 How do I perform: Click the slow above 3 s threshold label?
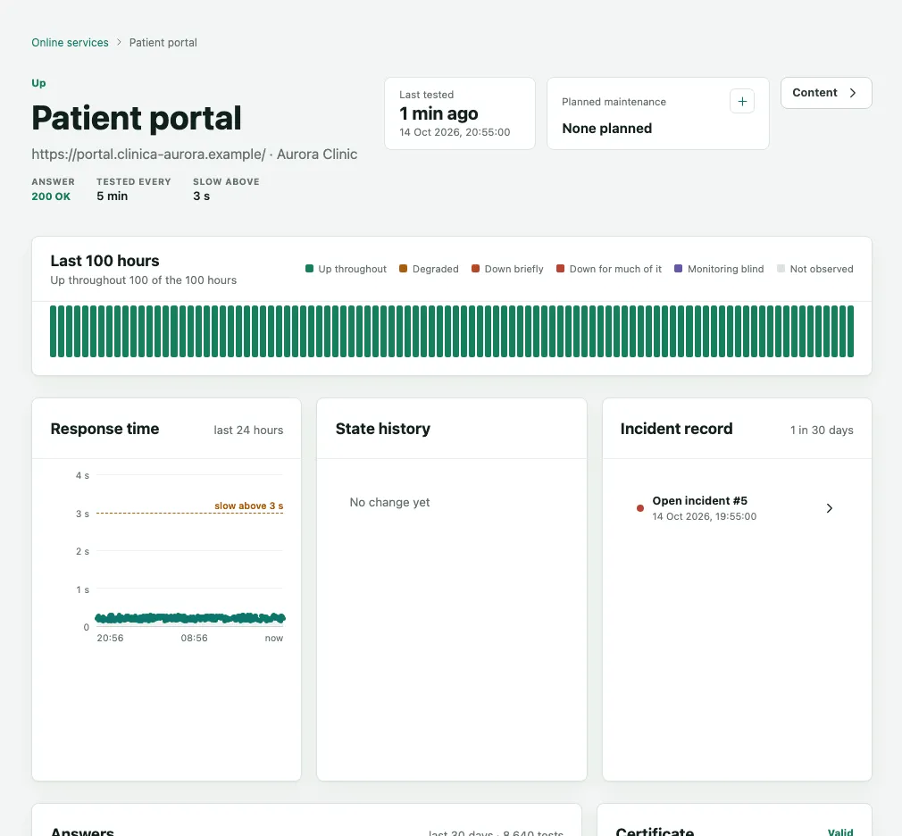tap(248, 506)
